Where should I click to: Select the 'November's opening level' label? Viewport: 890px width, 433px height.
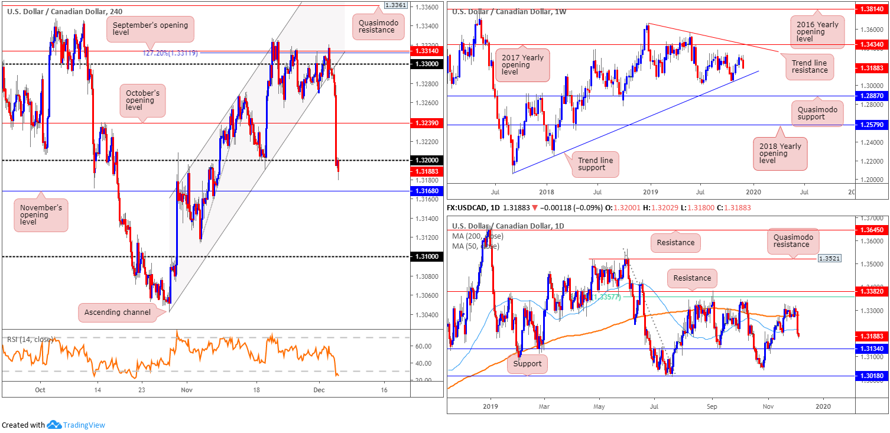coord(40,215)
